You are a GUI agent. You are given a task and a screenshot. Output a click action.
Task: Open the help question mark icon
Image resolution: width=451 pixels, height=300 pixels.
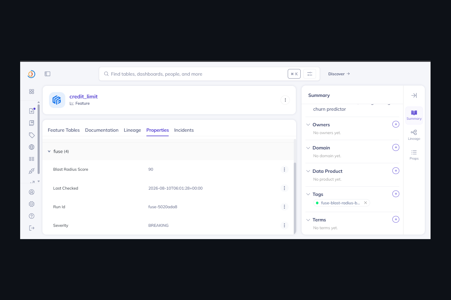[x=32, y=216]
